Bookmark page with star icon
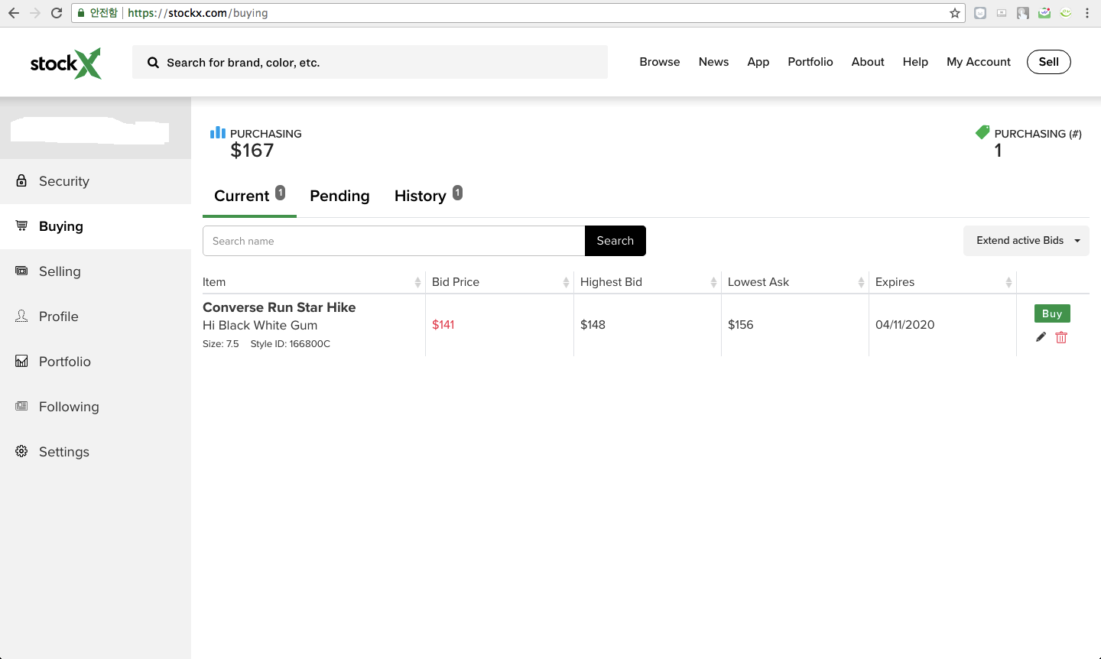The image size is (1101, 659). [x=955, y=13]
